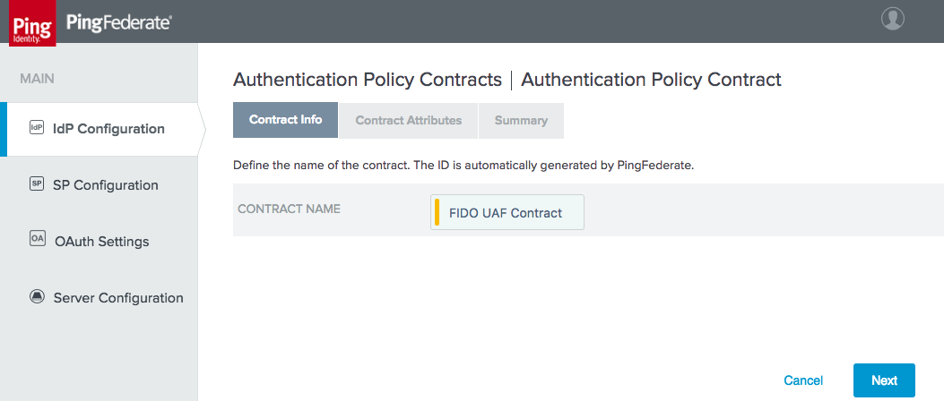Focus the Contract Name text field
Screen dimensions: 944x401
pyautogui.click(x=507, y=212)
